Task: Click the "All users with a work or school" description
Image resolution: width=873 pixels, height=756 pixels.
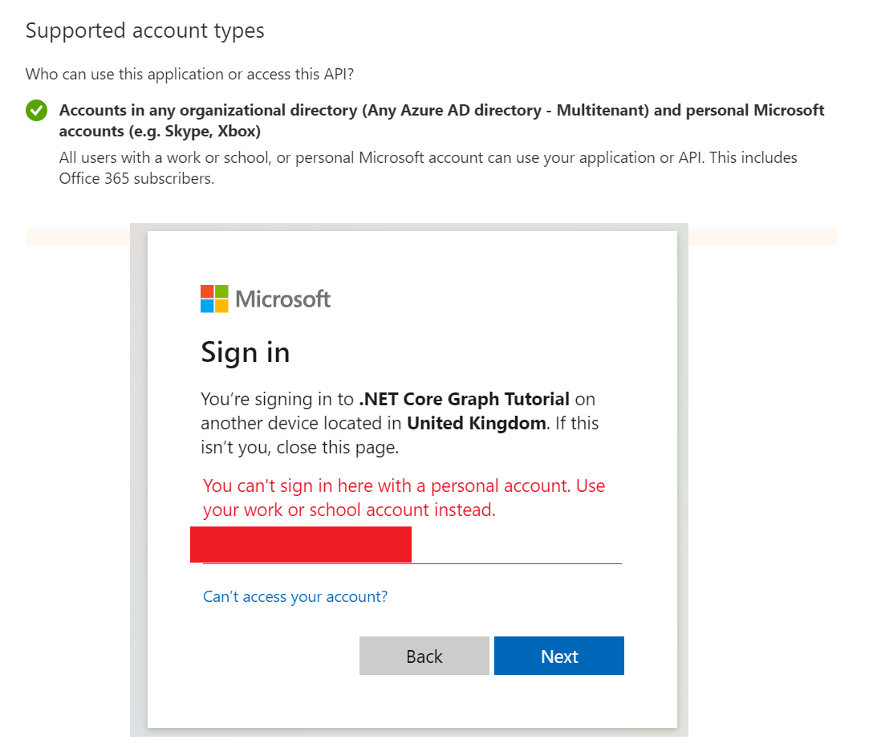Action: (428, 157)
